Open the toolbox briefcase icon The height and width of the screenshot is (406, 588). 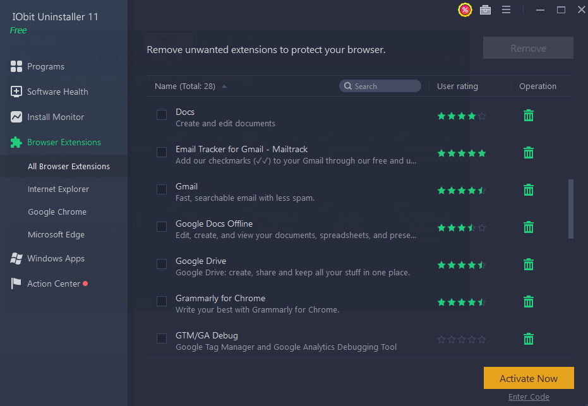click(x=485, y=9)
